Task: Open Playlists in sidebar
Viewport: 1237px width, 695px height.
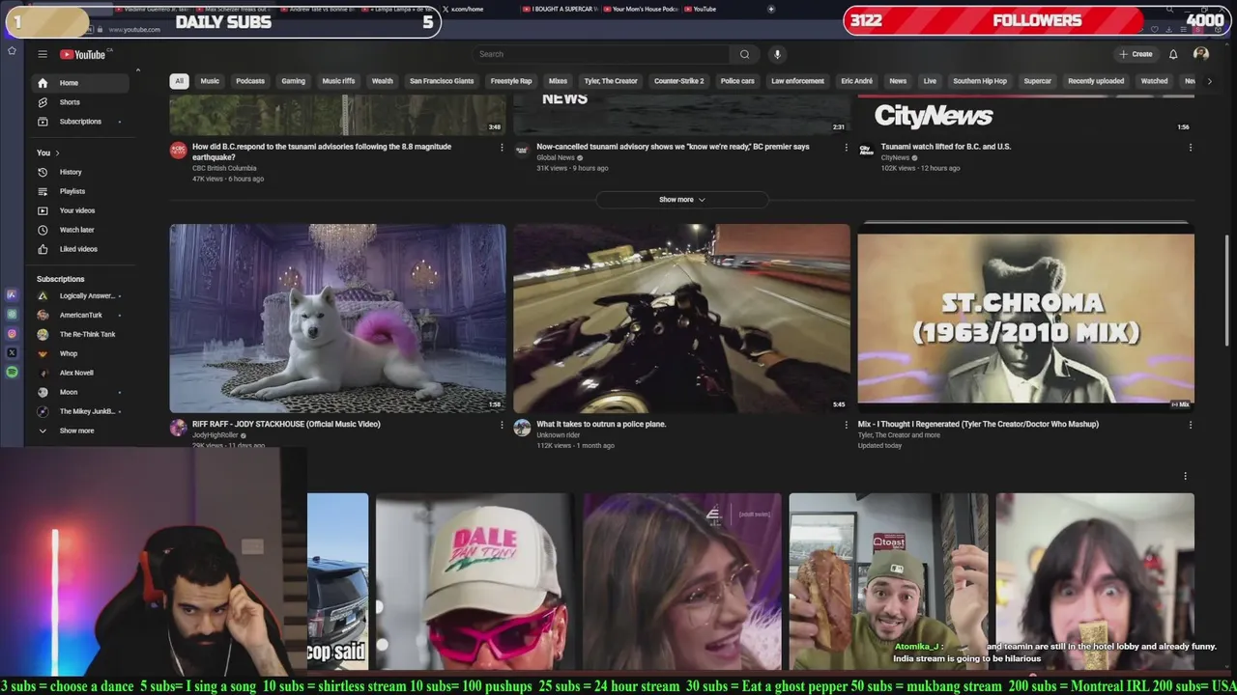Action: pos(81,191)
